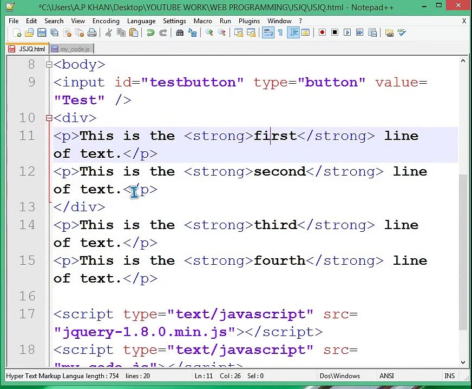The width and height of the screenshot is (472, 389).
Task: Open the Replace tool icon
Action: pyautogui.click(x=192, y=32)
